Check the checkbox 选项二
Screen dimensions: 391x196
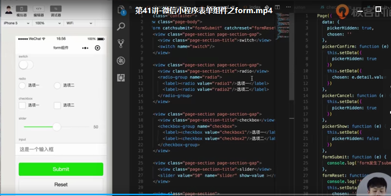57,105
